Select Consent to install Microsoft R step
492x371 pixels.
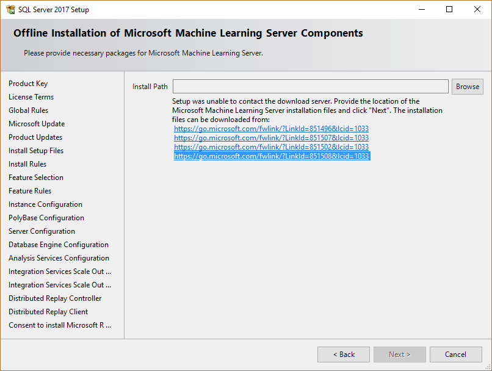(60, 325)
